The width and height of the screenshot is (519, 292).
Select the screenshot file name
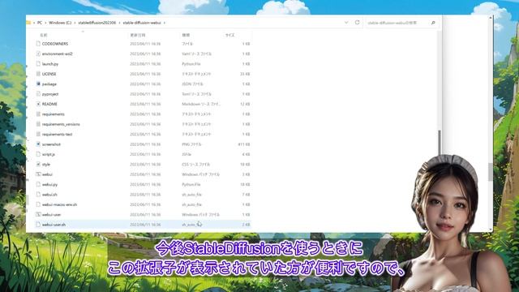51,144
